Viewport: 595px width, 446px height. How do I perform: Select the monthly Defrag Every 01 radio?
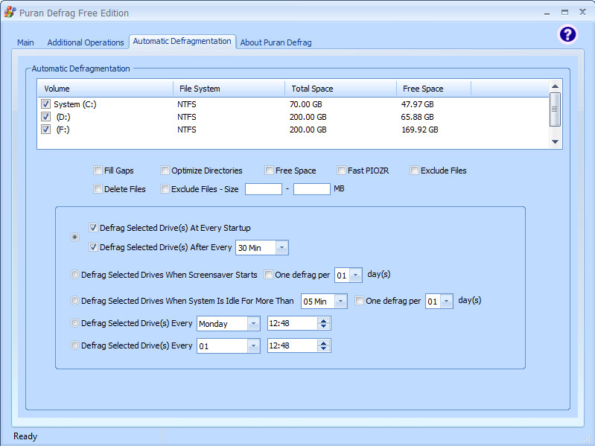74,345
